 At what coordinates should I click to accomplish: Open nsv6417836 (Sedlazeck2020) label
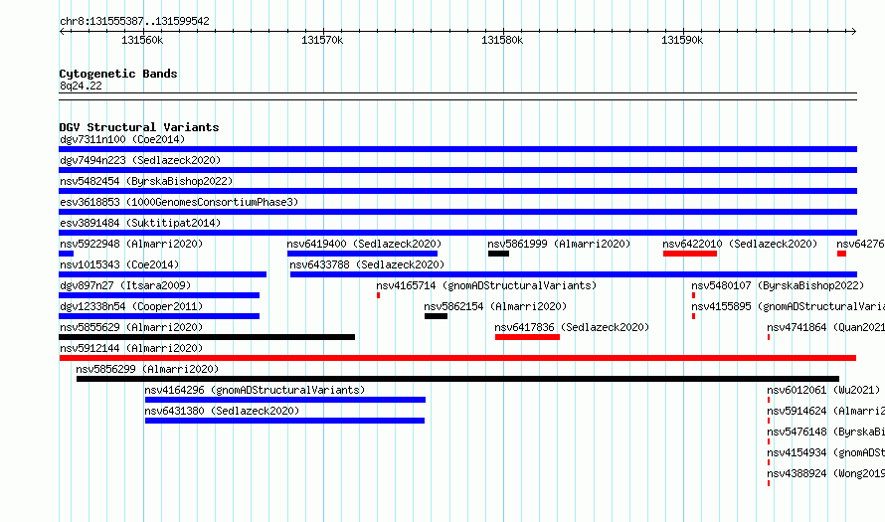572,327
